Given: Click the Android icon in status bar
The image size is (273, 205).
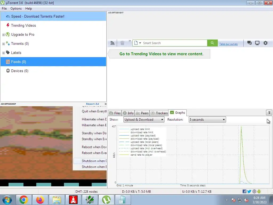Looking at the screenshot, I should tap(259, 191).
